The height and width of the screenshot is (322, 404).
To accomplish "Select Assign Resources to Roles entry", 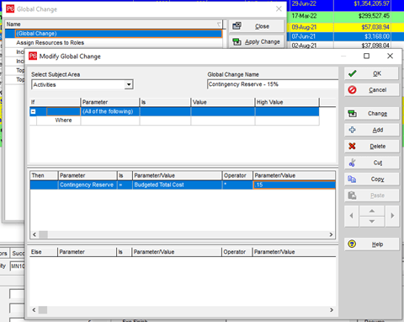I will [x=50, y=43].
